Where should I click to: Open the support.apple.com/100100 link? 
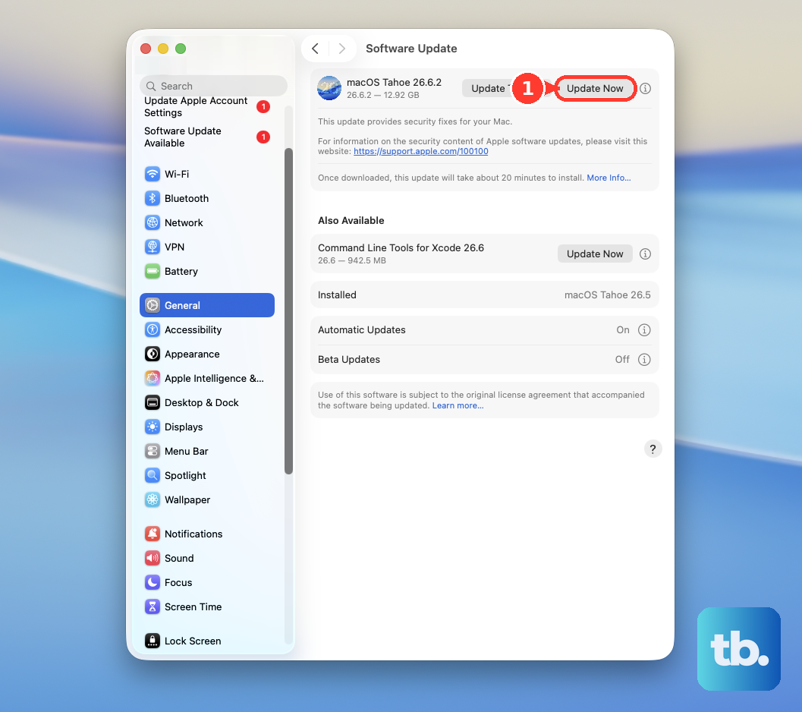coord(420,152)
